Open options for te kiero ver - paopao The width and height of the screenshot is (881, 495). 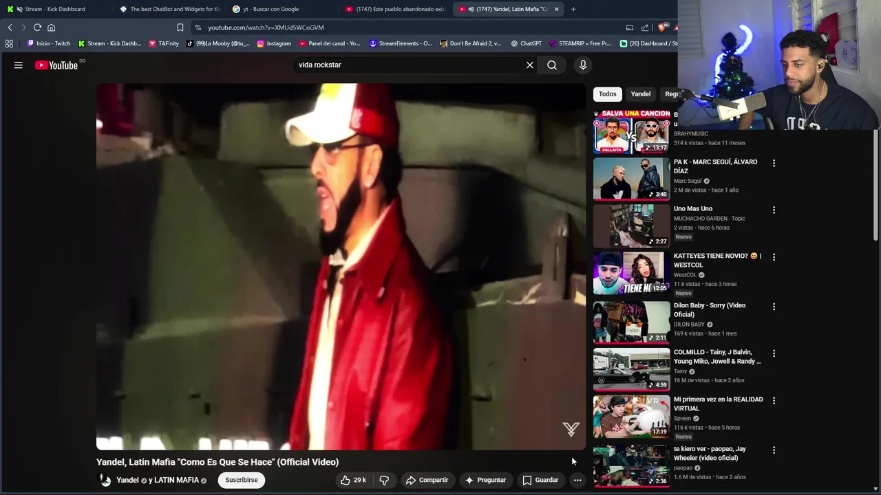[x=774, y=450]
